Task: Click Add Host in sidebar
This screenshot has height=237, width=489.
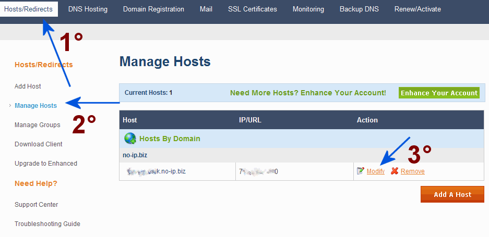Action: [28, 86]
